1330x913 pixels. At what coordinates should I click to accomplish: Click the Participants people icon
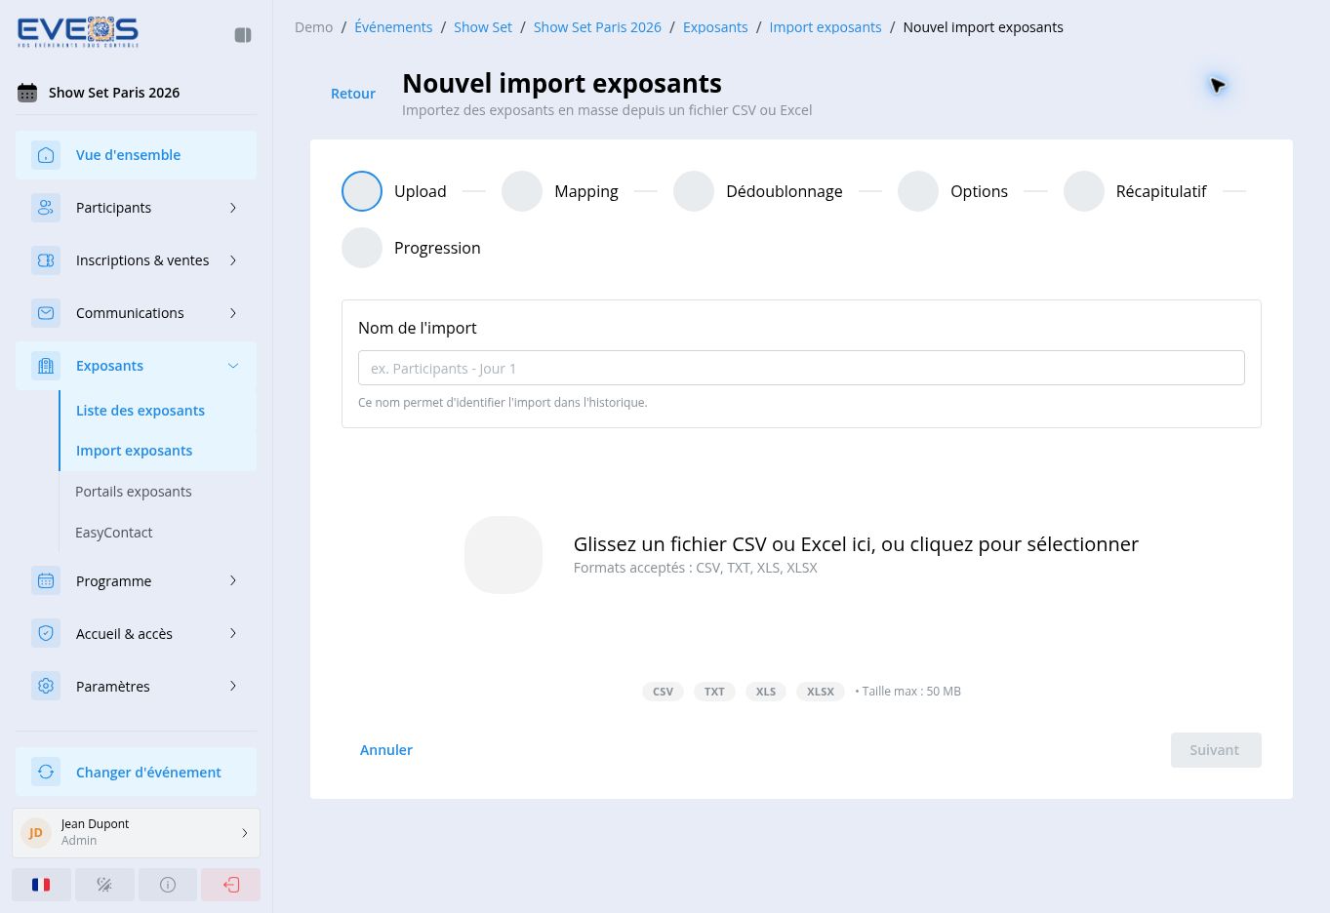(46, 208)
